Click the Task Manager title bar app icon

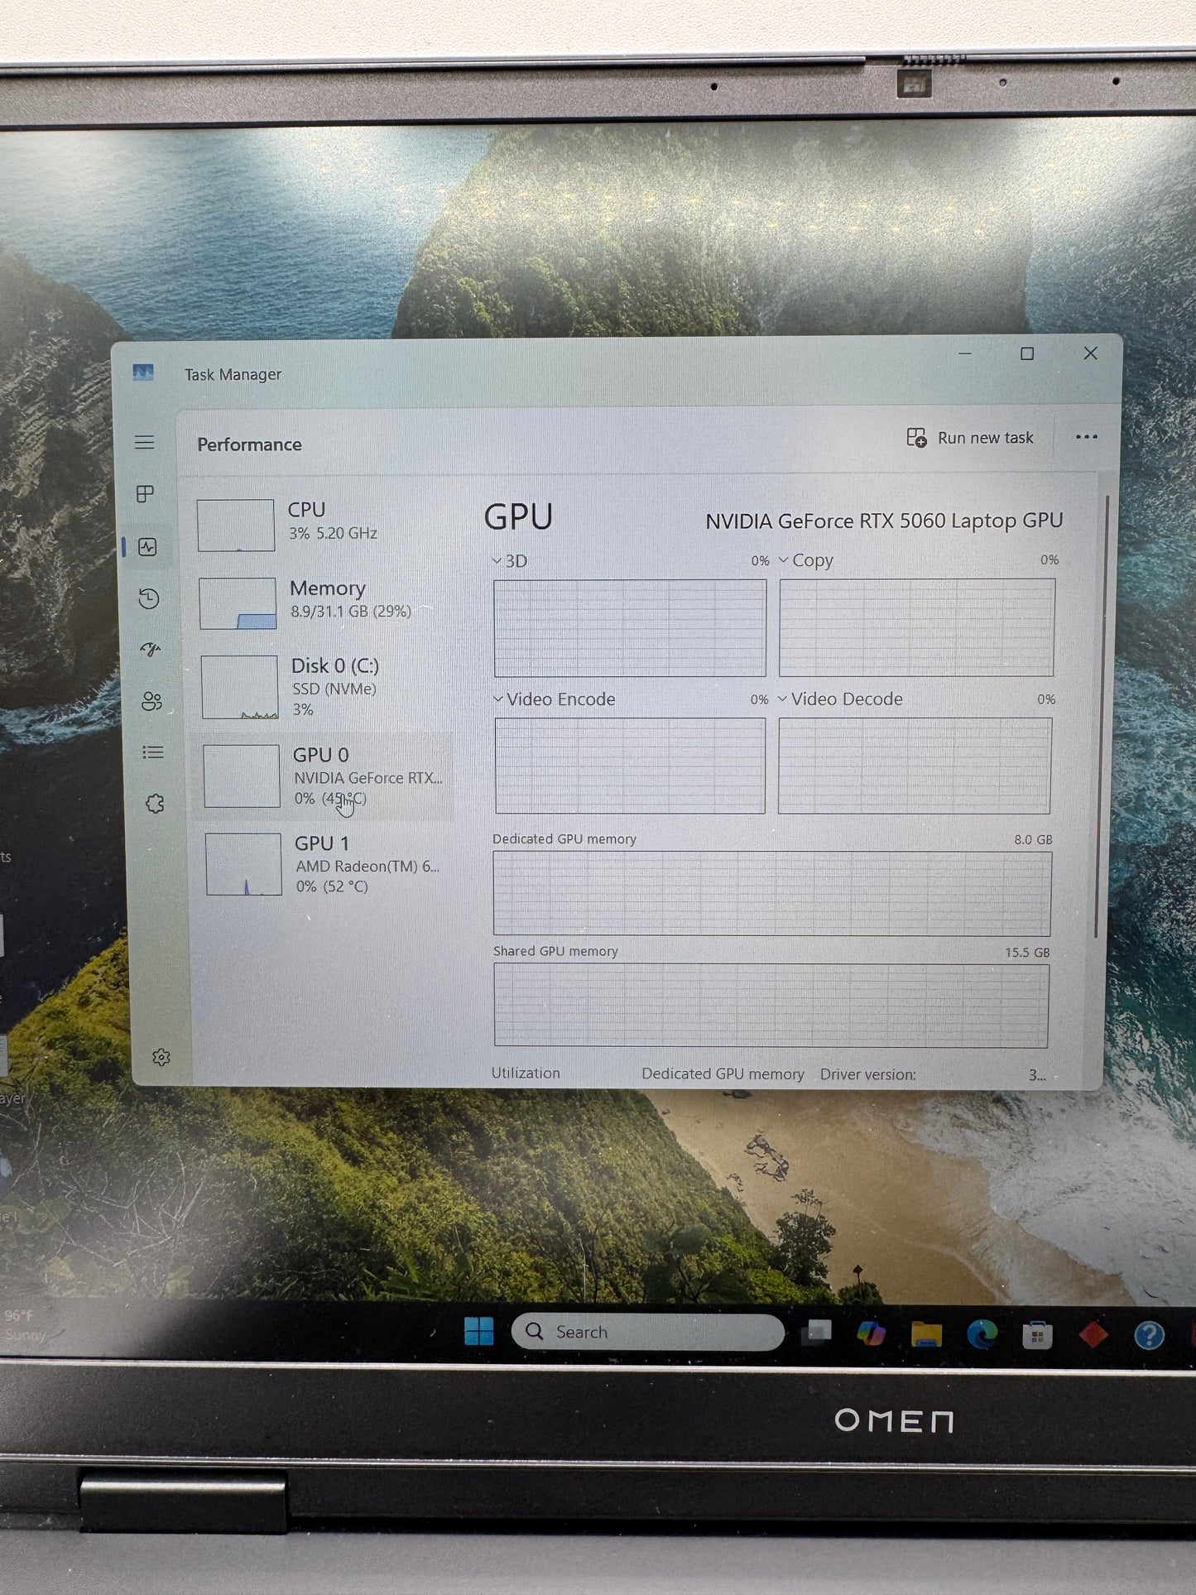coord(143,373)
